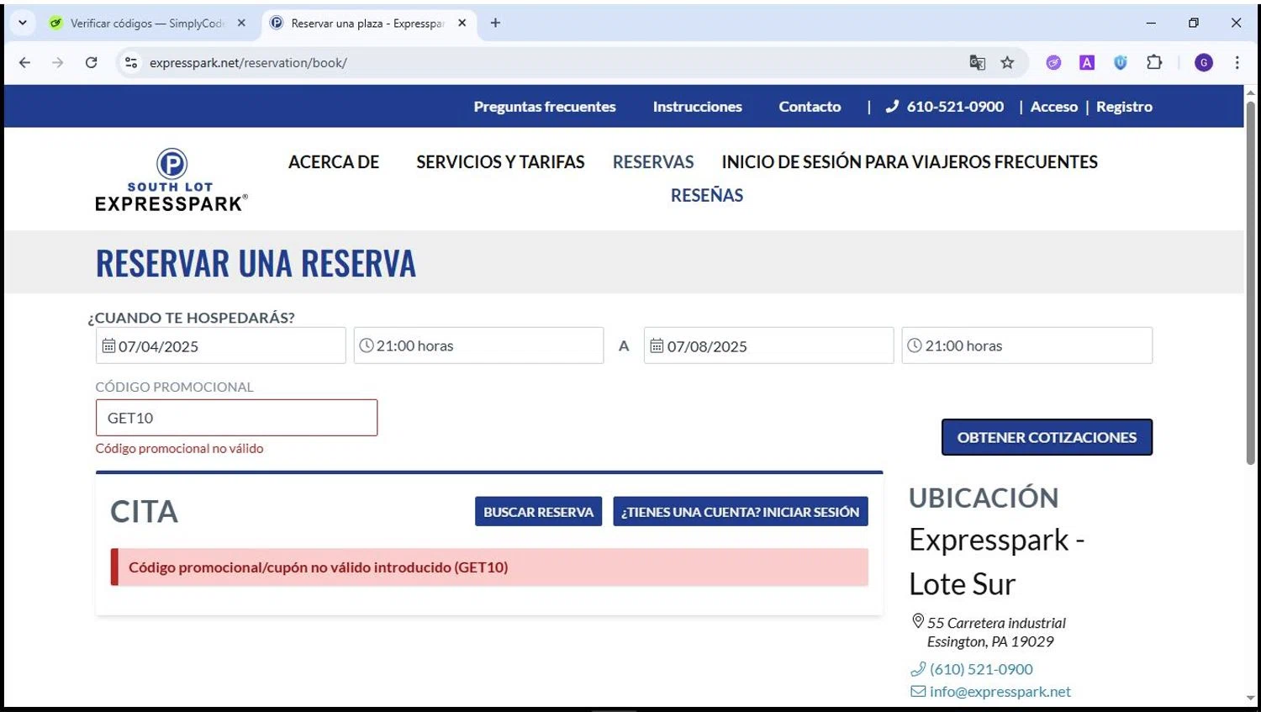Viewport: 1261px width, 712px height.
Task: Click the scrollbar down arrow
Action: click(x=1251, y=699)
